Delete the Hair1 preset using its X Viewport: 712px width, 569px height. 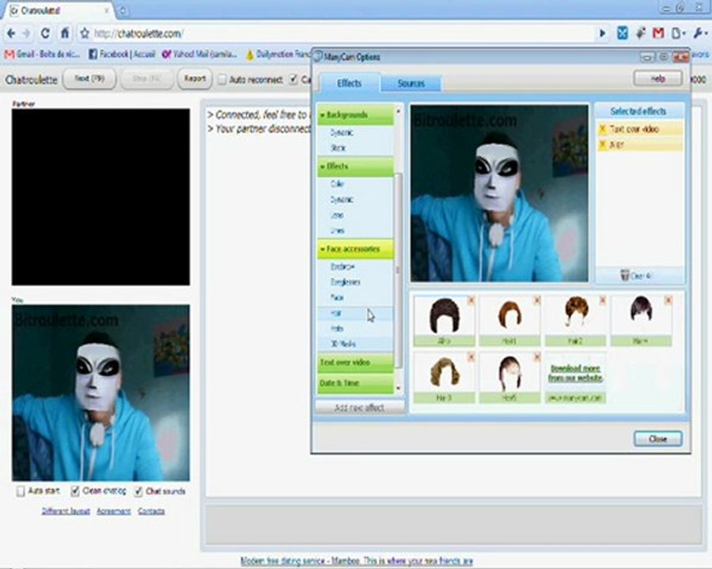(536, 300)
